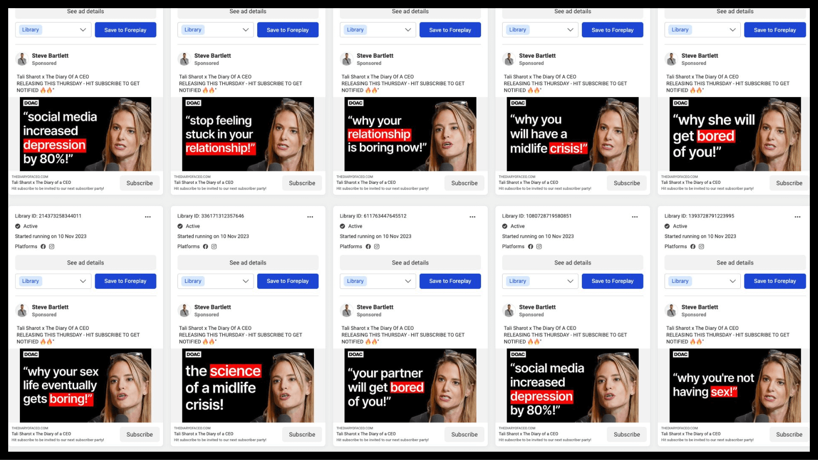Click the Facebook platform icon for ad 611763447645512
This screenshot has height=460, width=818.
368,247
